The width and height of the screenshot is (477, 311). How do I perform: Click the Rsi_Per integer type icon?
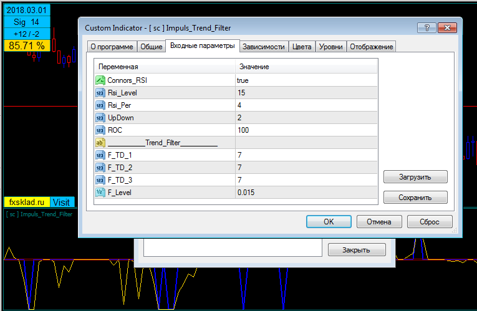[100, 105]
